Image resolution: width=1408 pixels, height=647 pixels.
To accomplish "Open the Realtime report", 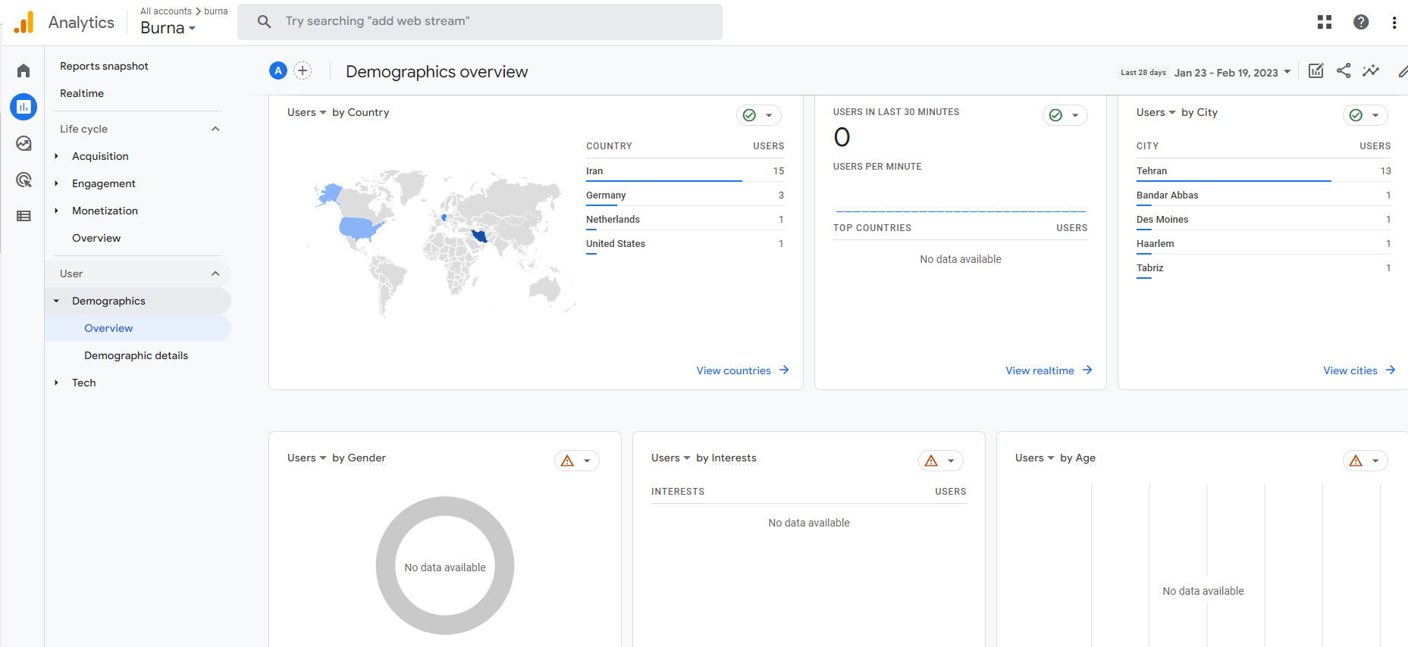I will tap(82, 93).
